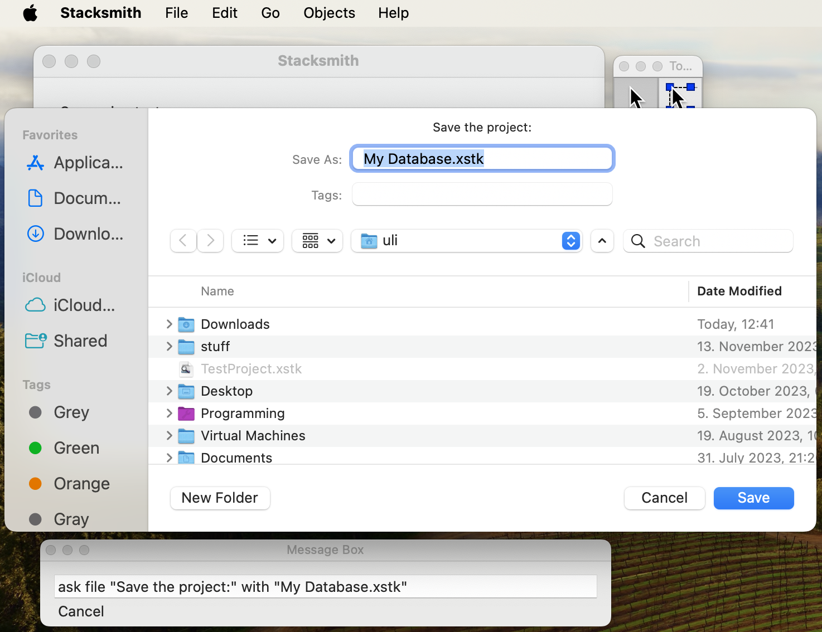
Task: Expand the Desktop folder row
Action: tap(169, 391)
